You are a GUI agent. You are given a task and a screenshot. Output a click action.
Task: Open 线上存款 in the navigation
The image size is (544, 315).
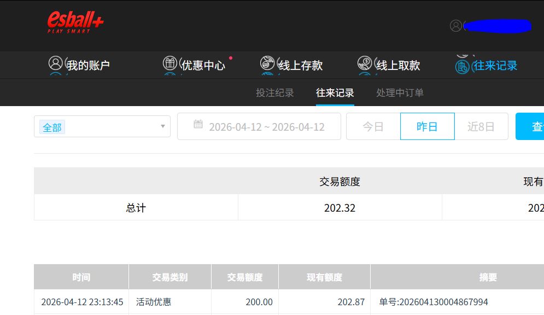point(300,66)
